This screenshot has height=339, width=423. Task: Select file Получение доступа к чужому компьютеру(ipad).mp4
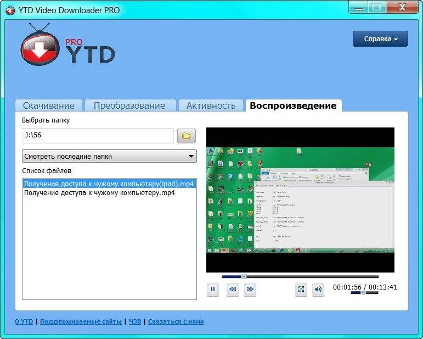(109, 184)
